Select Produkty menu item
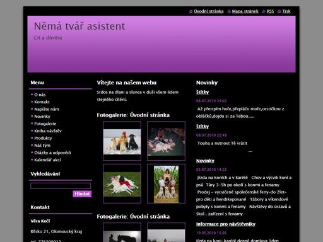Image resolution: width=323 pixels, height=242 pixels. 43,138
